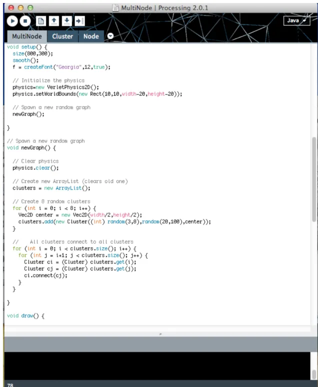
Task: Click the green zoom window button
Action: (x=30, y=7)
